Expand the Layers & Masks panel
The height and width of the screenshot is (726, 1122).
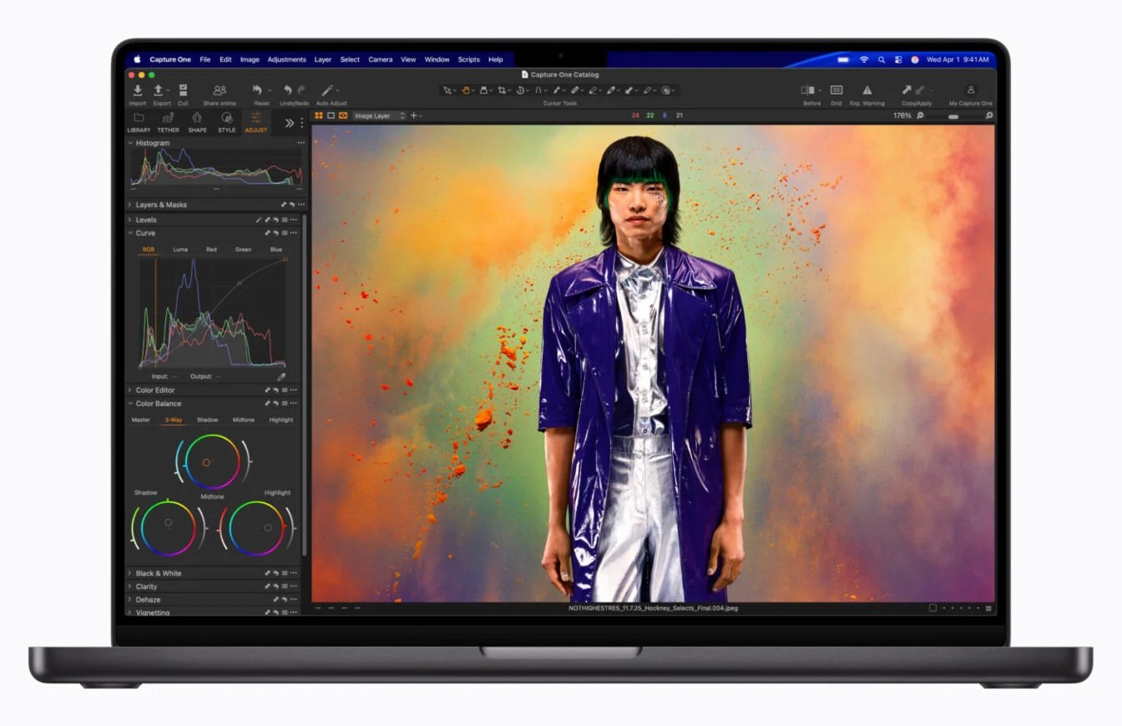click(129, 205)
